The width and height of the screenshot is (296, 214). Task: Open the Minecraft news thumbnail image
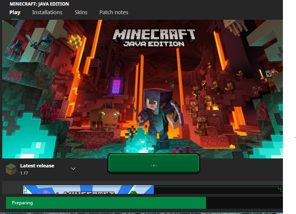(x=88, y=190)
